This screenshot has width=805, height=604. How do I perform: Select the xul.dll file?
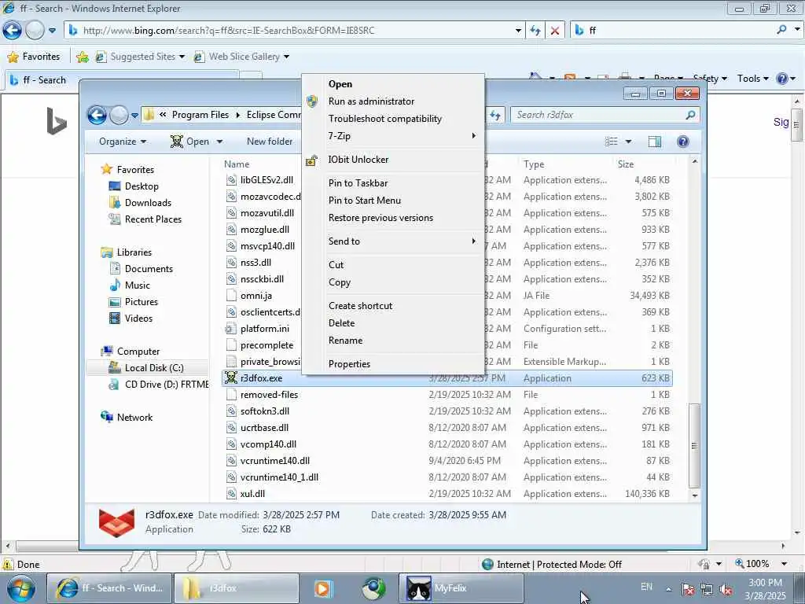pyautogui.click(x=252, y=494)
